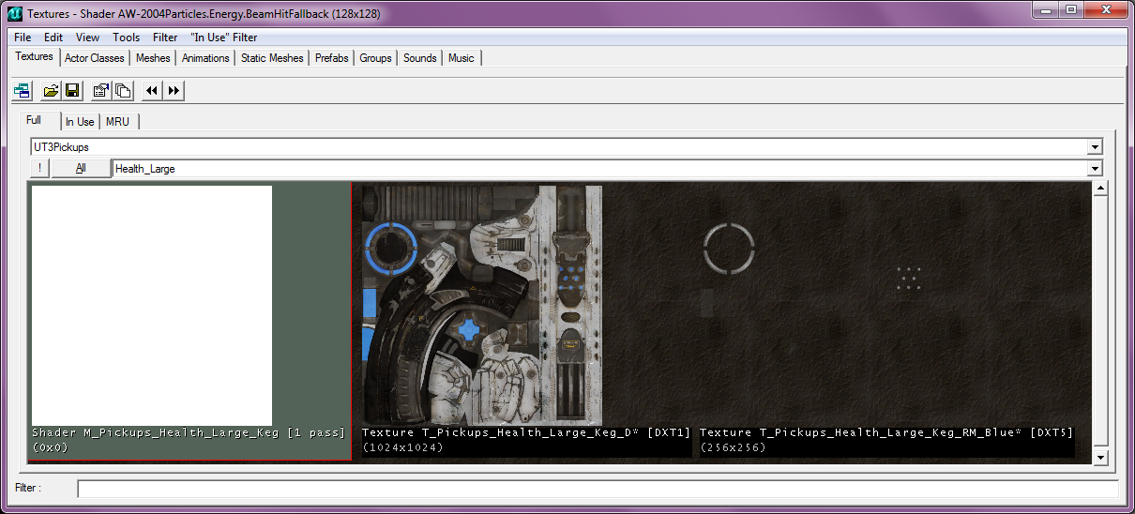Select the In Use tab
1135x514 pixels.
click(x=80, y=122)
